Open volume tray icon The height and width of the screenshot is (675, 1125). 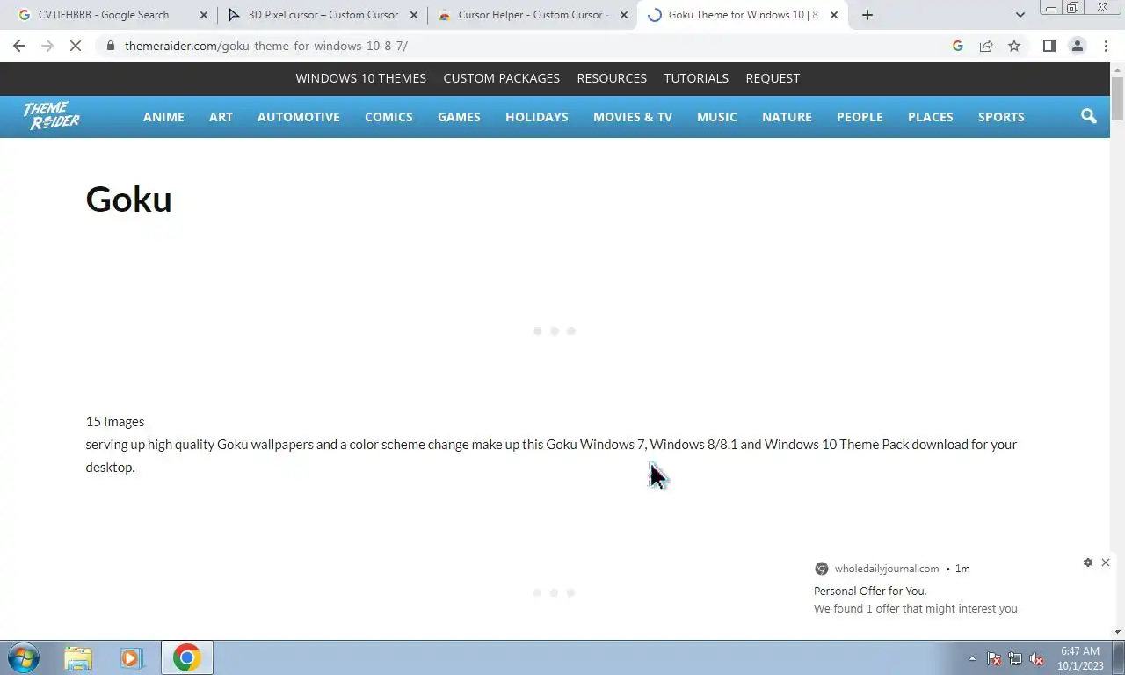1036,658
